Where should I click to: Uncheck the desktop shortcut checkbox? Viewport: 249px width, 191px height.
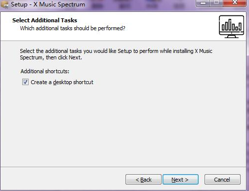click(x=25, y=82)
